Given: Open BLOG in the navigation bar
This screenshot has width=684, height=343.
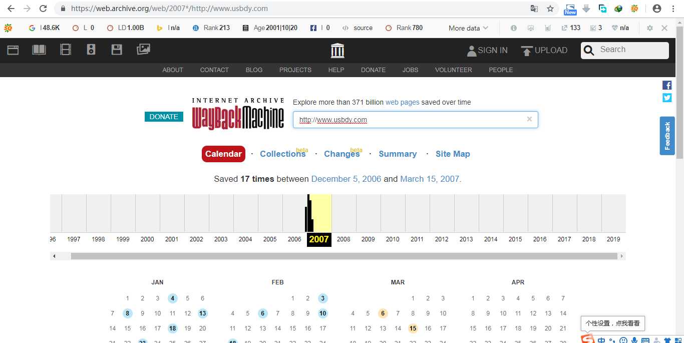Looking at the screenshot, I should [x=254, y=70].
